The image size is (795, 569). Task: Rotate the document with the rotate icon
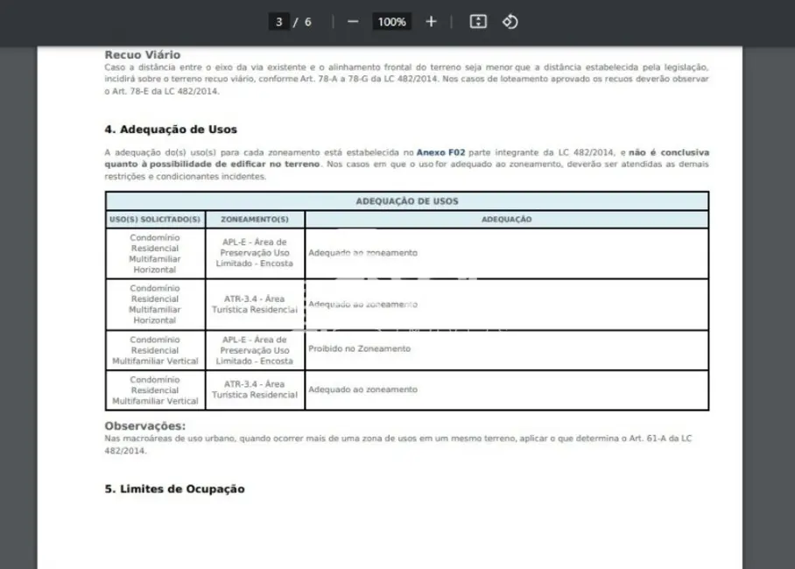pyautogui.click(x=510, y=22)
